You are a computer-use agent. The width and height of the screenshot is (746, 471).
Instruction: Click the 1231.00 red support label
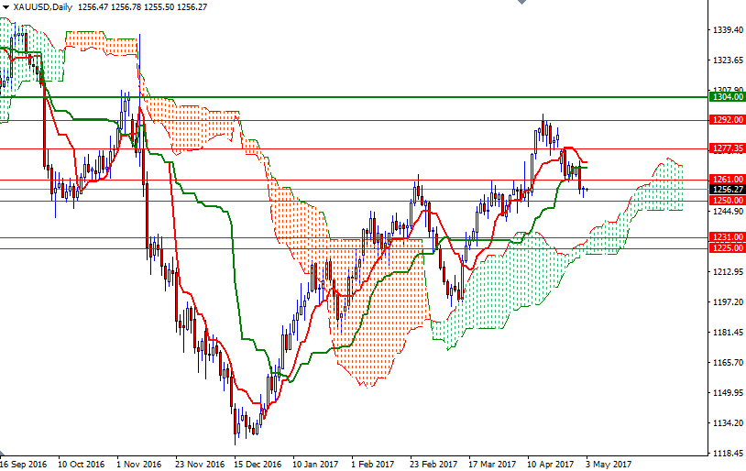point(728,237)
